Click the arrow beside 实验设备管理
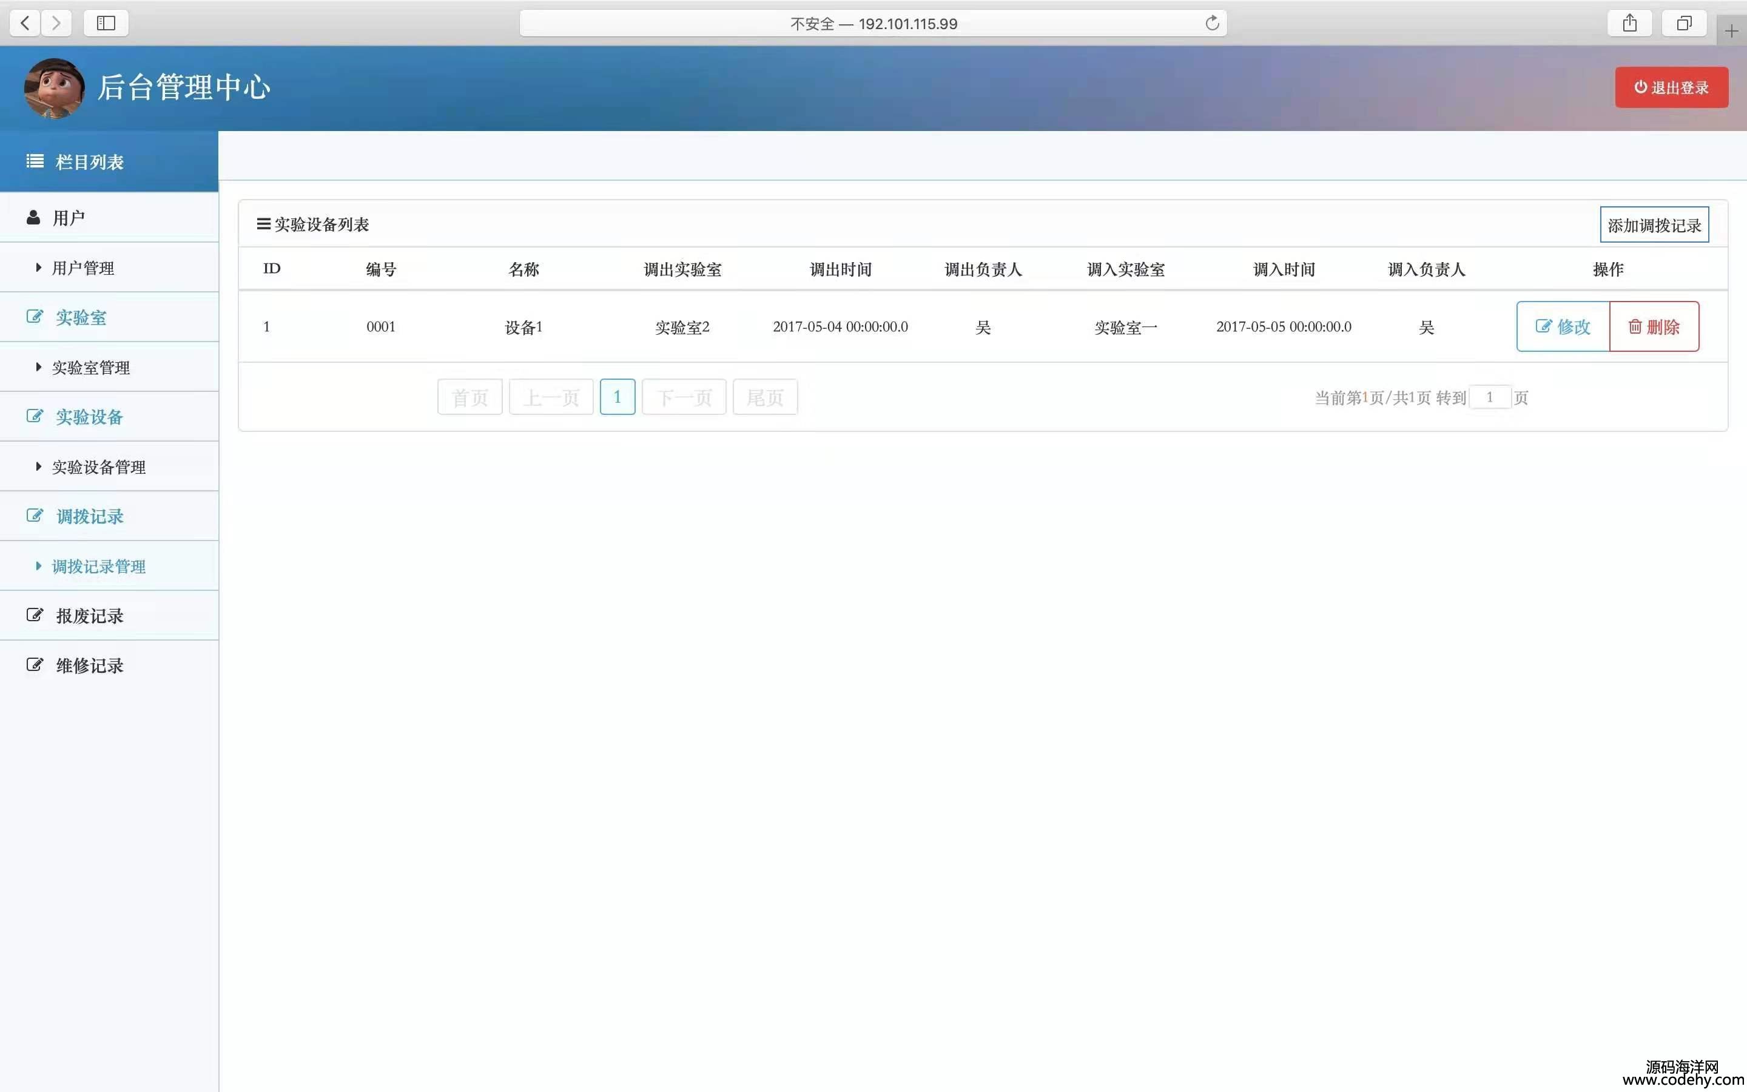 pos(38,467)
